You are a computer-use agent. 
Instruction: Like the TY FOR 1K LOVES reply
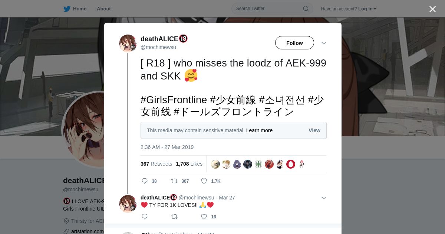tap(204, 217)
